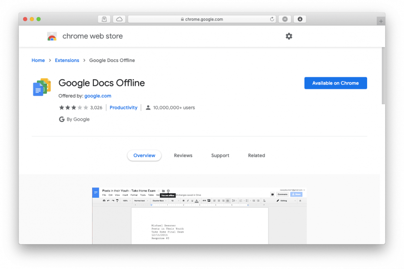Viewport: 404px width, 269px height.
Task: Switch to the Reviews tab
Action: (x=183, y=155)
